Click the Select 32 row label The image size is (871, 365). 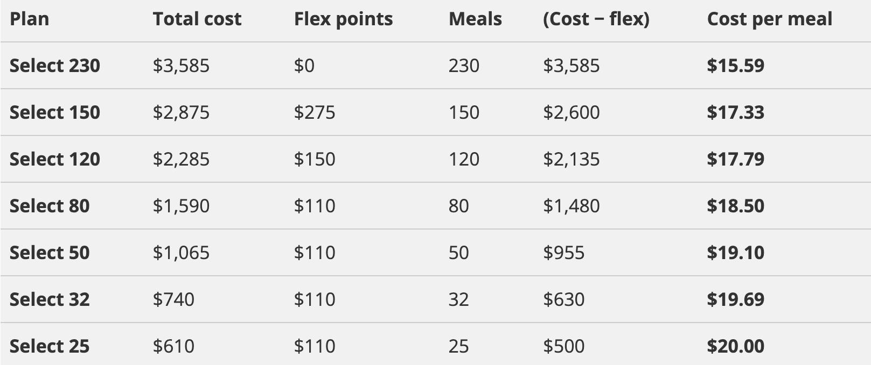pyautogui.click(x=50, y=299)
